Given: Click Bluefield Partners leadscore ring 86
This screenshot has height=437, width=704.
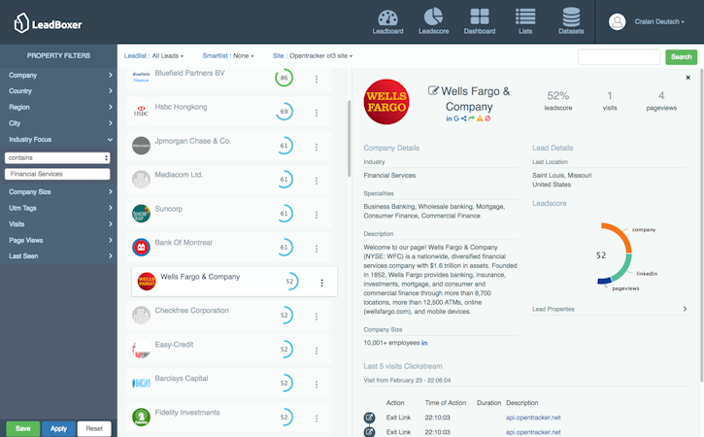Looking at the screenshot, I should [x=285, y=78].
